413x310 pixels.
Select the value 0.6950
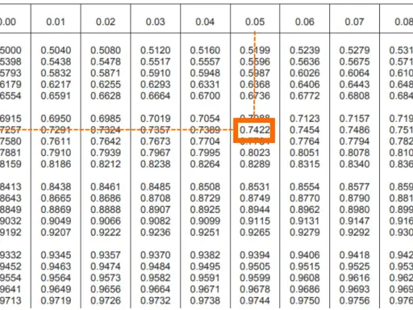[x=56, y=119]
